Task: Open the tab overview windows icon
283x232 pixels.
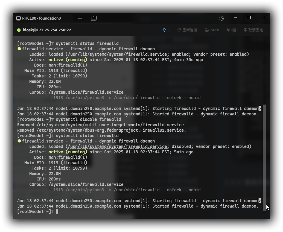Action: click(94, 18)
